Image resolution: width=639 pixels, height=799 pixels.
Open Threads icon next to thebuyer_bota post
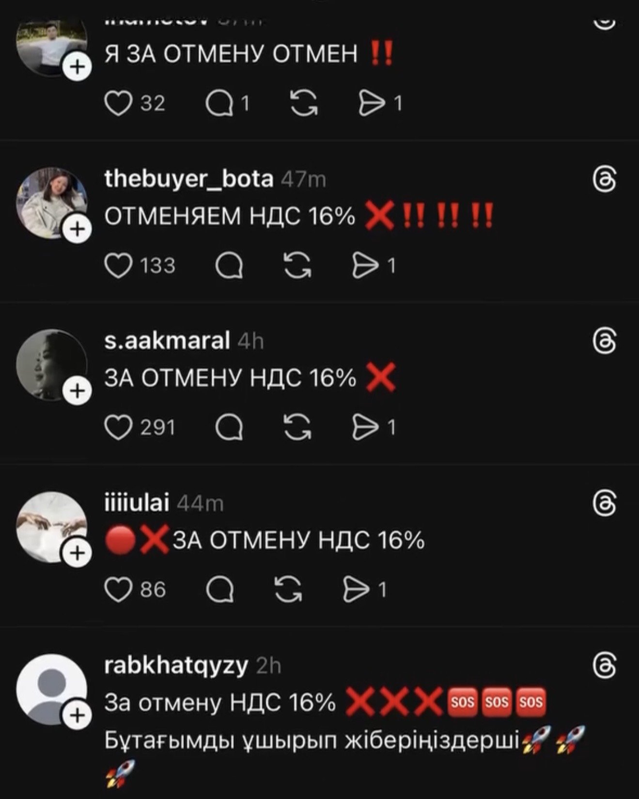click(605, 181)
